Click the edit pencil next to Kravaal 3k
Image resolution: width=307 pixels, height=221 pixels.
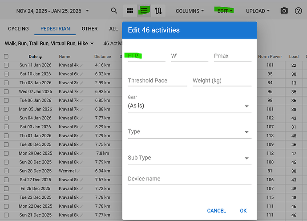click(82, 83)
